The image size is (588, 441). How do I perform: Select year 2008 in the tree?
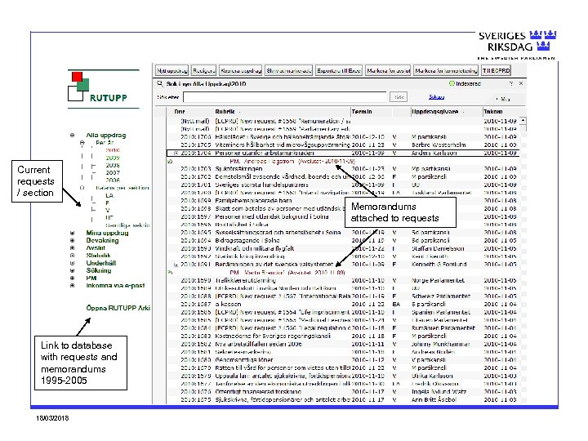tap(113, 165)
